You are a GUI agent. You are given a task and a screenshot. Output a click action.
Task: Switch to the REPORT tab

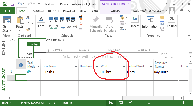[x=54, y=11]
